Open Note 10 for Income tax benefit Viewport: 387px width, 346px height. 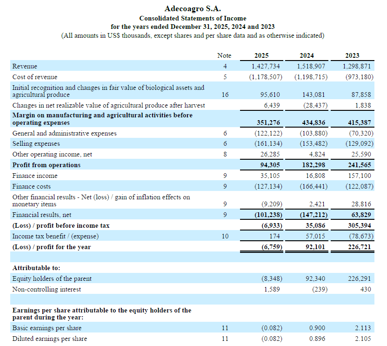(225, 236)
